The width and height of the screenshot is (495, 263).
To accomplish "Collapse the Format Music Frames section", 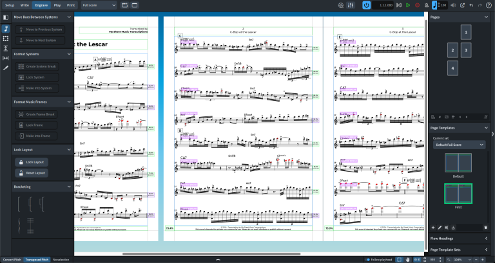I will point(69,102).
